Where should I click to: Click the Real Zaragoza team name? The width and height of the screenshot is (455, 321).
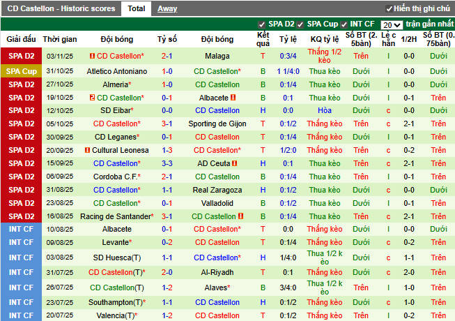click(x=217, y=191)
